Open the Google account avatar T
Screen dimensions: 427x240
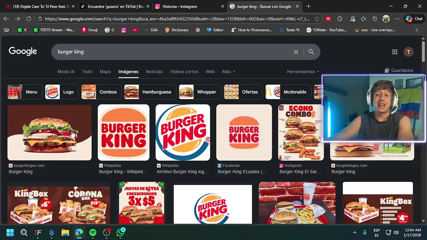(408, 52)
